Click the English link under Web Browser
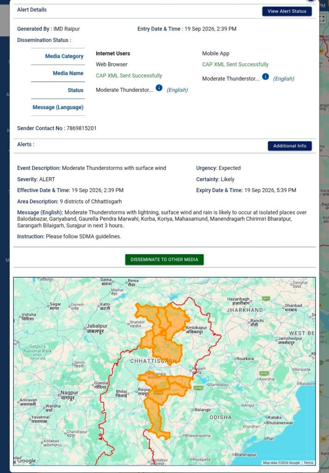This screenshot has height=473, width=329. tap(177, 90)
